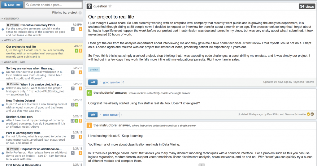Click the instructor icon on Executive Summary Plots

(80, 29)
